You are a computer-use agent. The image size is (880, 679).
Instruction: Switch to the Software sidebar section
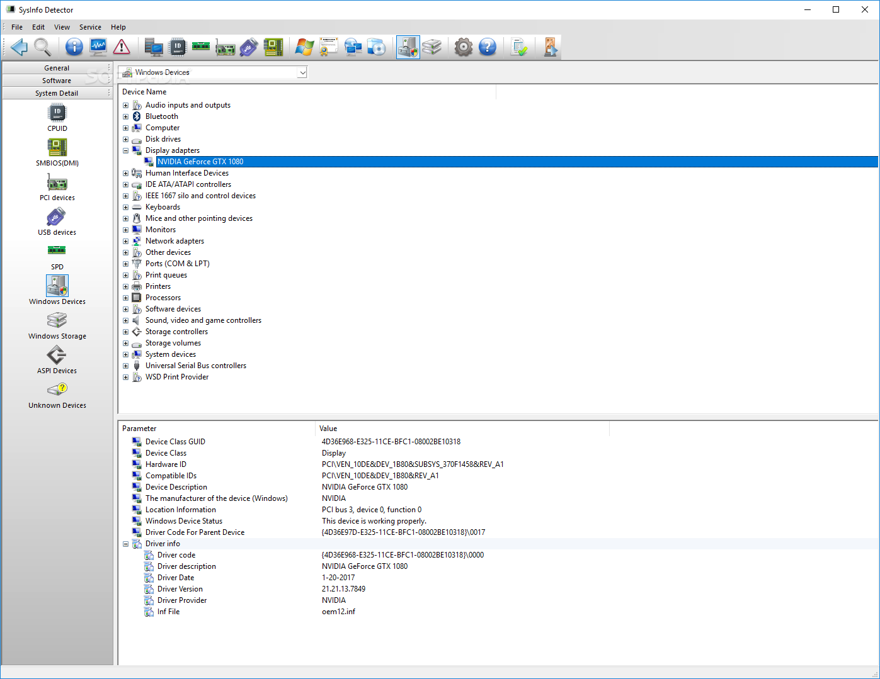click(x=57, y=81)
